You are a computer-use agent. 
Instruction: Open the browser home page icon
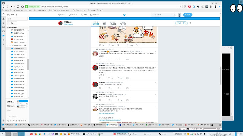pyautogui.click(x=22, y=6)
